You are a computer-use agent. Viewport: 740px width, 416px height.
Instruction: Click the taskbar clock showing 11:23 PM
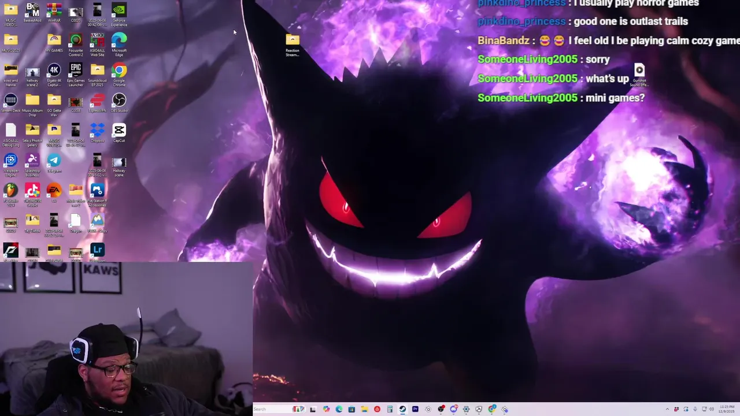point(727,409)
